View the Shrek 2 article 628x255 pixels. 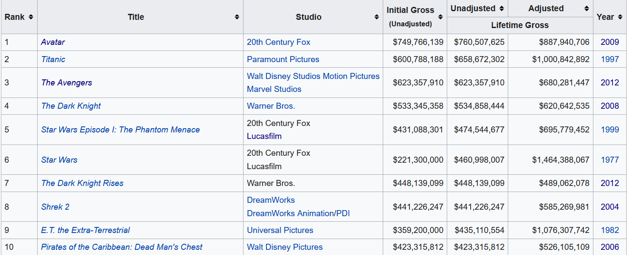pos(55,207)
